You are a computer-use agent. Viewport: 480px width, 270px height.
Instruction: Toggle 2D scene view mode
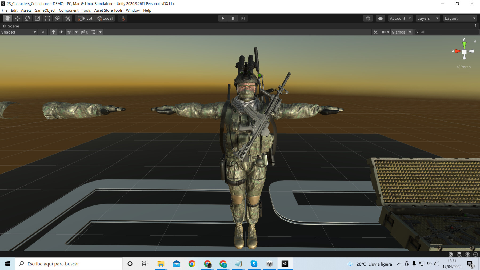coord(43,32)
